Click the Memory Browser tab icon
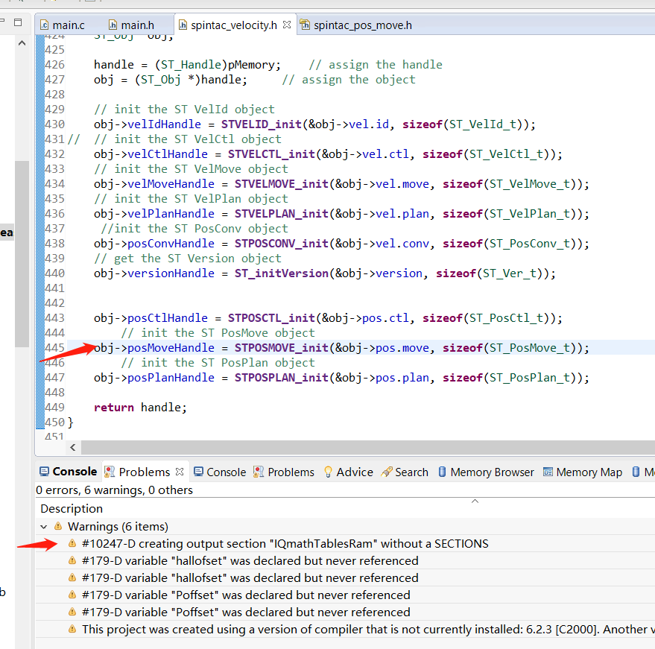 [442, 472]
